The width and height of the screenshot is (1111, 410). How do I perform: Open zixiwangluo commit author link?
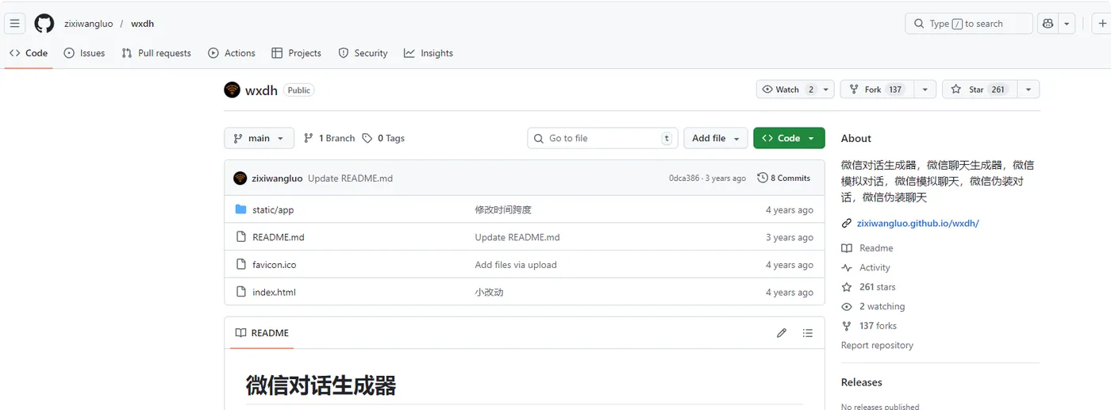point(277,178)
